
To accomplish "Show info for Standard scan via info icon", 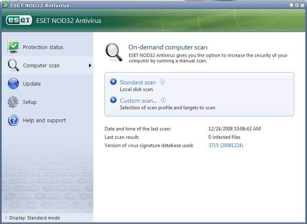I will pyautogui.click(x=162, y=82).
